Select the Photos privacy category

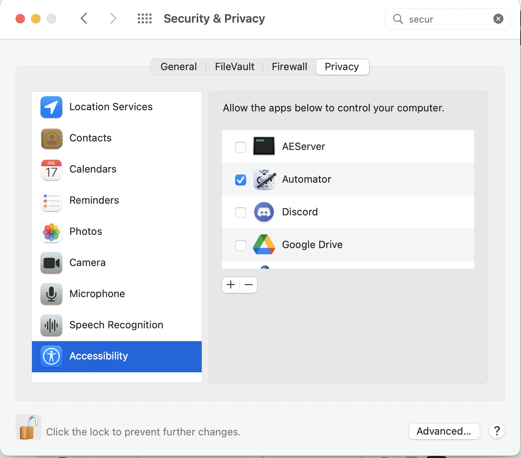tap(85, 231)
